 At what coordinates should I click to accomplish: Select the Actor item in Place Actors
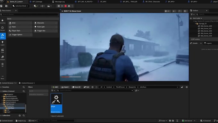click(20, 23)
